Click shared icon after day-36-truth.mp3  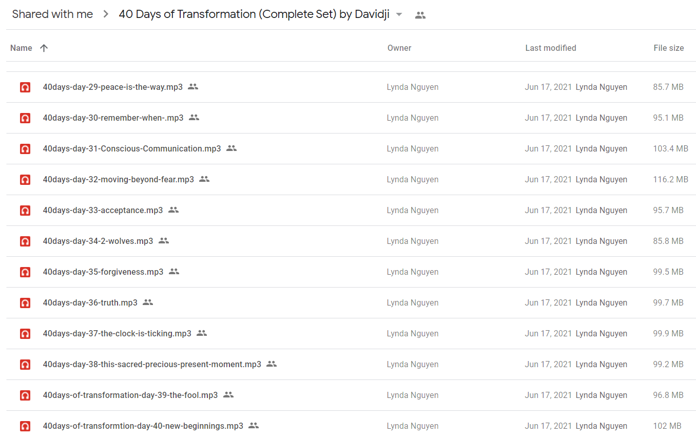(148, 302)
